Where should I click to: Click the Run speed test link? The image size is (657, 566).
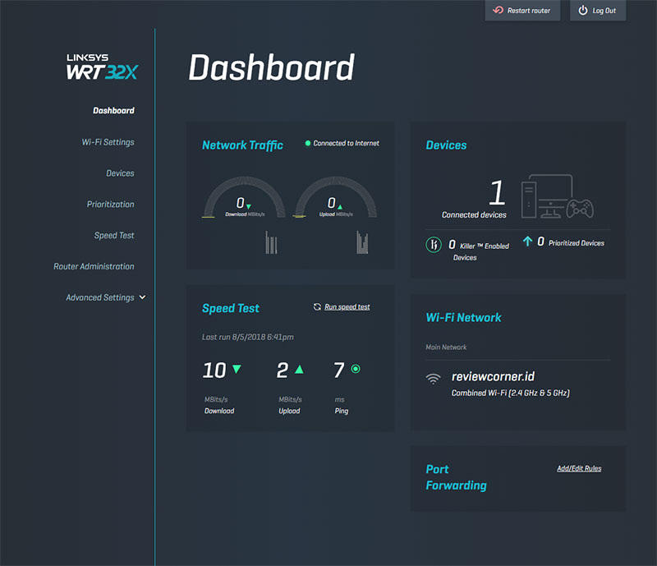click(x=347, y=307)
